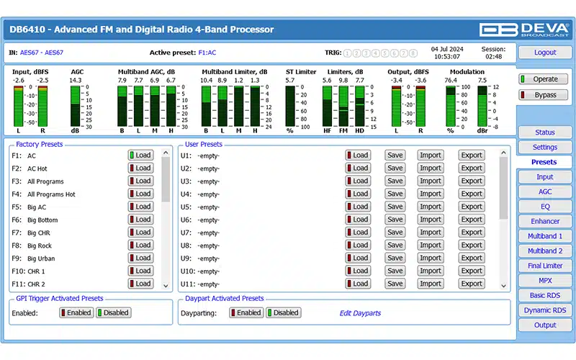Screen dimensions: 576x360
Task: Load the F7 Big CHR preset
Action: click(x=140, y=232)
